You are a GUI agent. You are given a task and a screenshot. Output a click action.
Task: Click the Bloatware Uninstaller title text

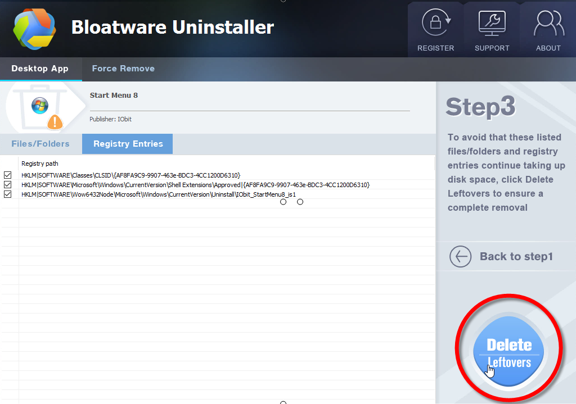click(173, 27)
